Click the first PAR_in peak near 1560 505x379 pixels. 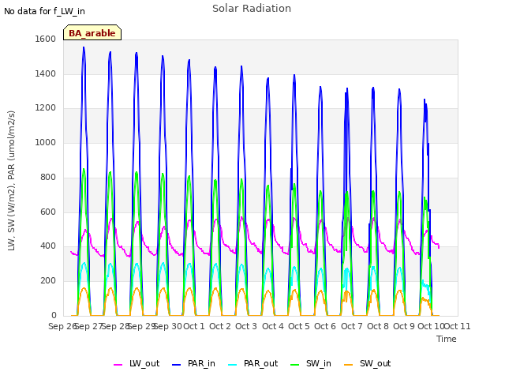click(84, 47)
